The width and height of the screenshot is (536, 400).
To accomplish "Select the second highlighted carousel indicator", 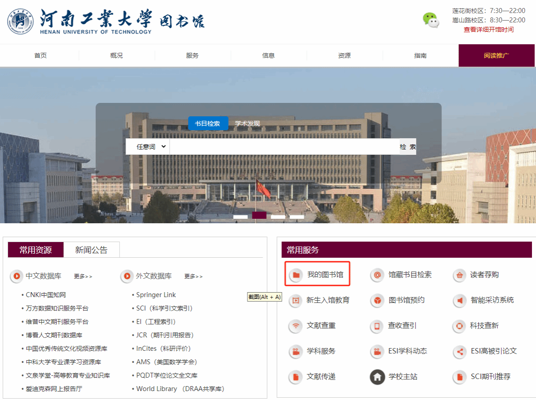I will point(259,216).
